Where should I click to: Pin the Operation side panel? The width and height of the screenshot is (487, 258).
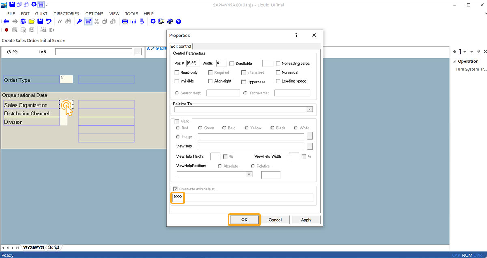(x=478, y=51)
